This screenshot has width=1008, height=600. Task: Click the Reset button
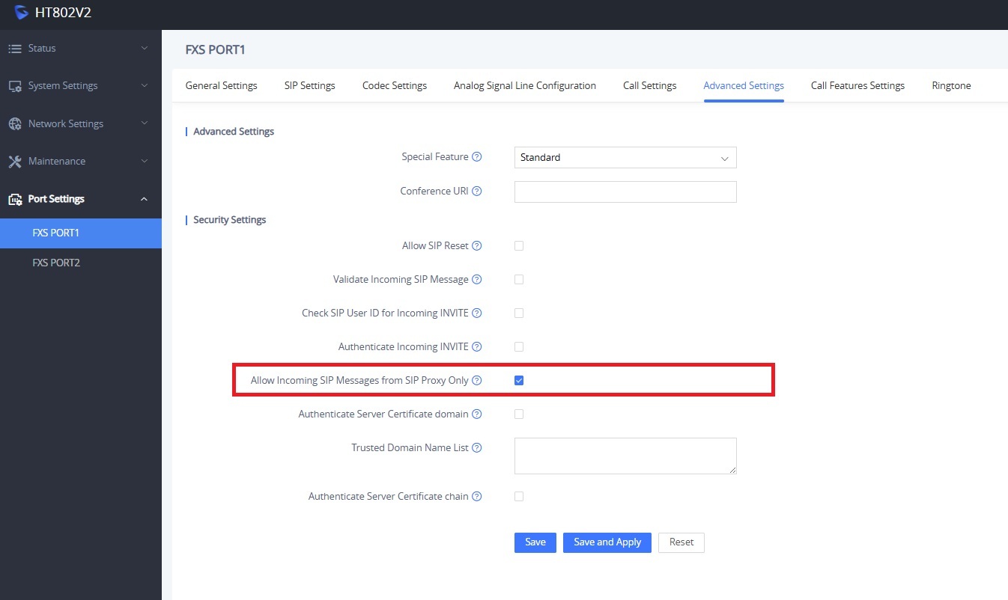click(681, 542)
